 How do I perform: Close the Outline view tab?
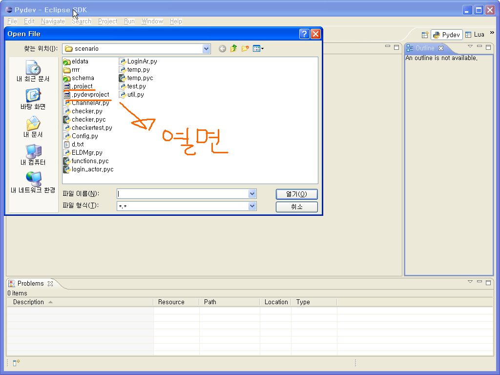click(x=440, y=48)
